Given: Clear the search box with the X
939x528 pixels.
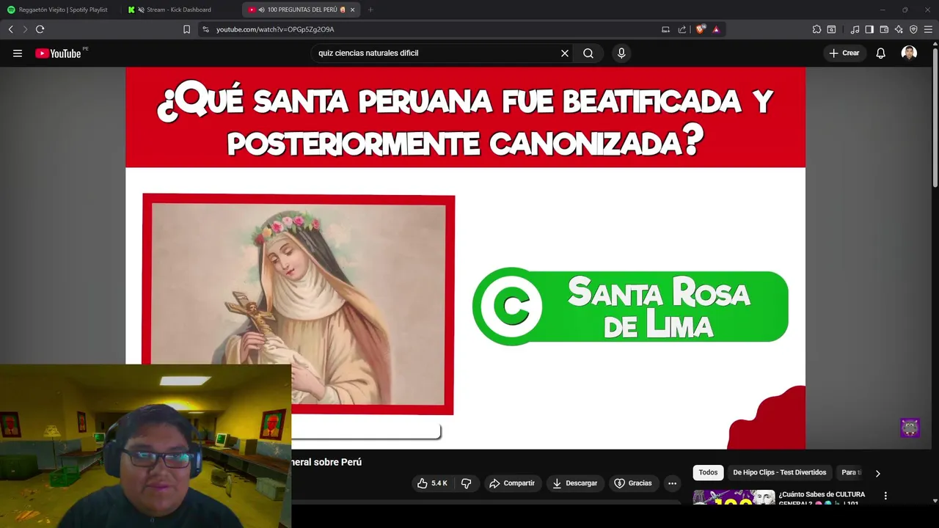Looking at the screenshot, I should [565, 53].
